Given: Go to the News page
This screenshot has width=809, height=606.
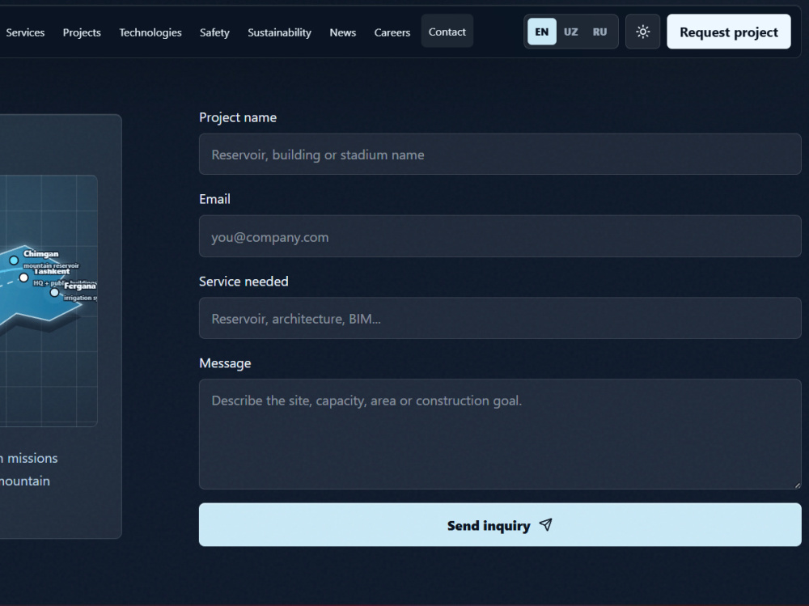Looking at the screenshot, I should coord(342,32).
